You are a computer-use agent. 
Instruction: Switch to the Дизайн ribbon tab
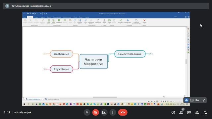49,17
